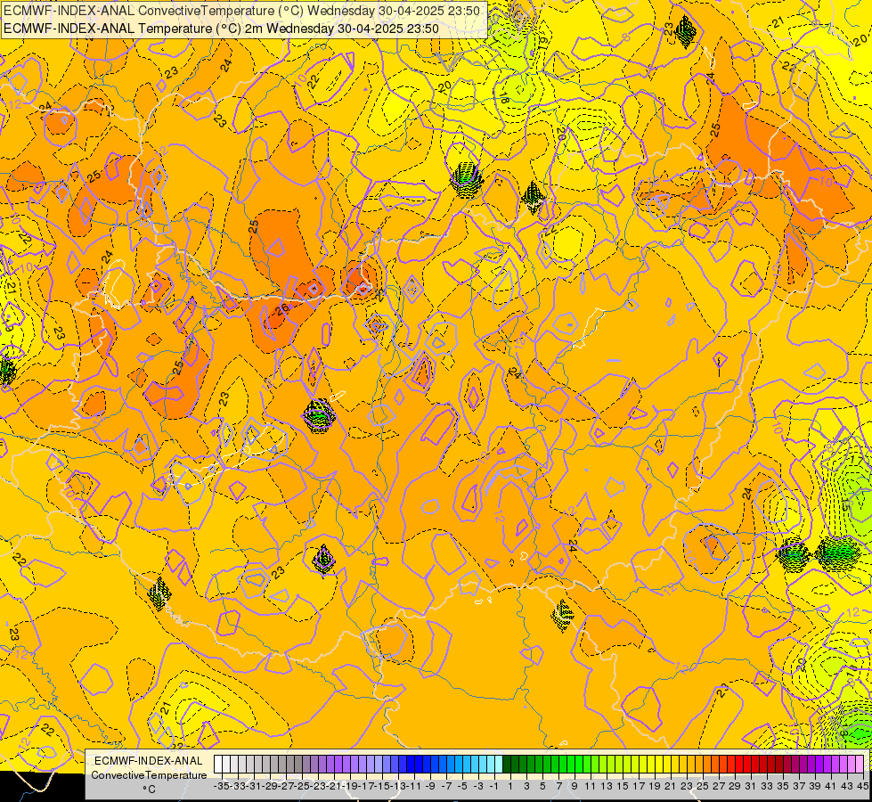Click legend scale value -33
Viewport: 872px width, 802px height.
point(238,787)
